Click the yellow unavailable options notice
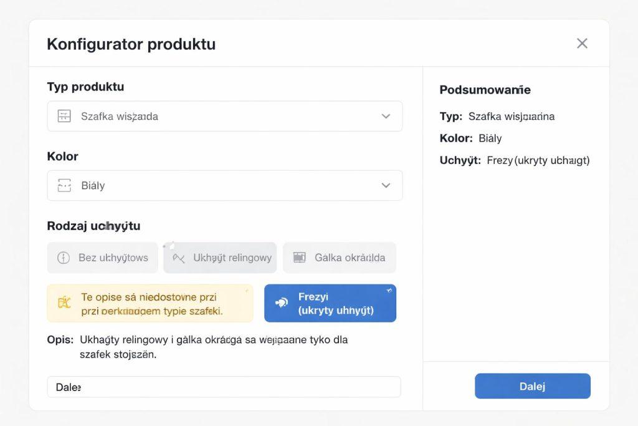Image resolution: width=638 pixels, height=426 pixels. 150,303
